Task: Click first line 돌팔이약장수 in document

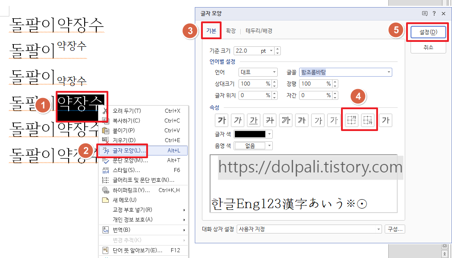Action: pos(57,25)
